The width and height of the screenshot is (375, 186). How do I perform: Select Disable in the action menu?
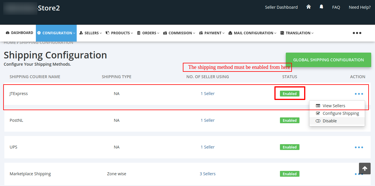(x=337, y=121)
